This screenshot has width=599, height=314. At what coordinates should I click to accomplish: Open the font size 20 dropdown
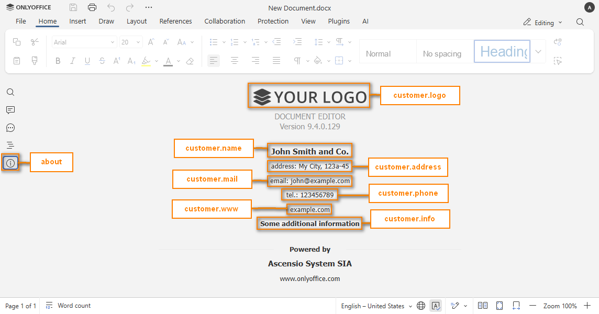[x=138, y=42]
